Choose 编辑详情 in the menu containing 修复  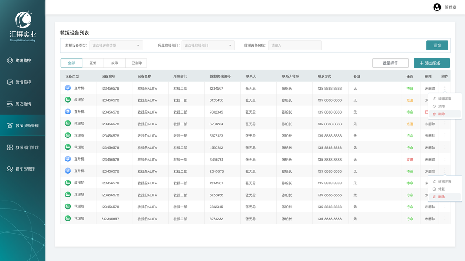pyautogui.click(x=445, y=181)
